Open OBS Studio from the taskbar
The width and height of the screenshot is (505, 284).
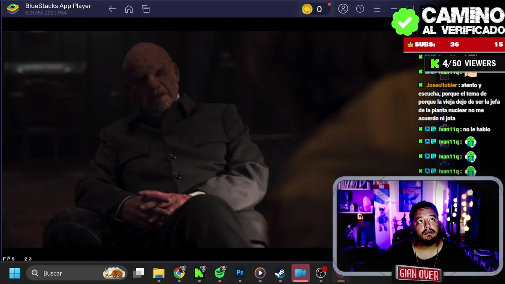coord(321,273)
